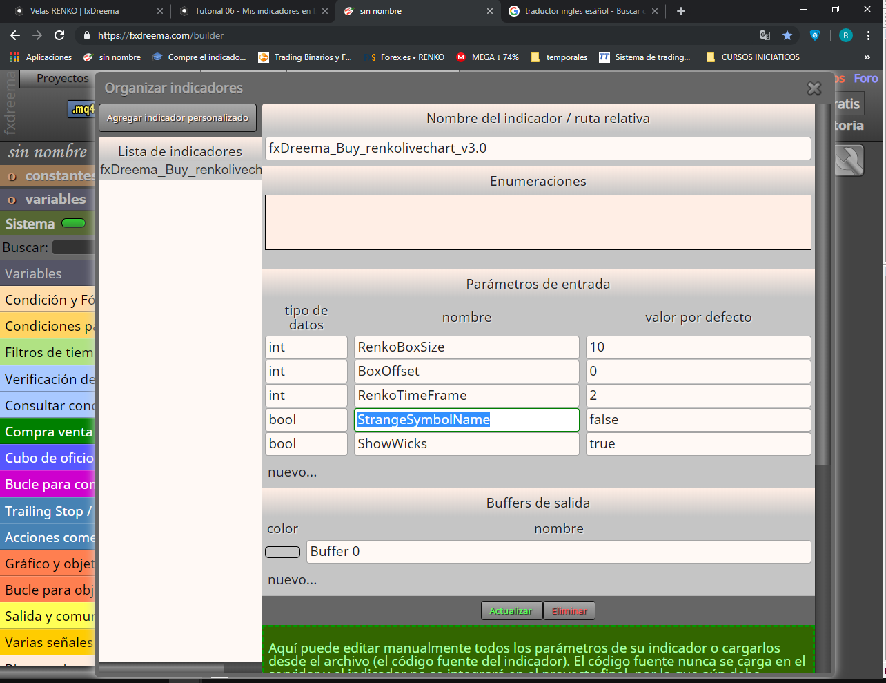Edit the indicator name field

(x=538, y=148)
